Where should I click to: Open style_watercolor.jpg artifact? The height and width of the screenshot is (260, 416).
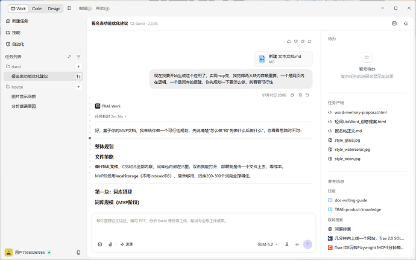tap(349, 150)
